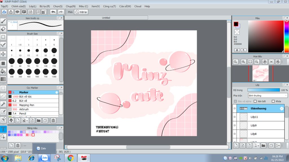289x162 pixels.
Task: Toggle visibility of Lớp11 layer
Action: pos(235,117)
